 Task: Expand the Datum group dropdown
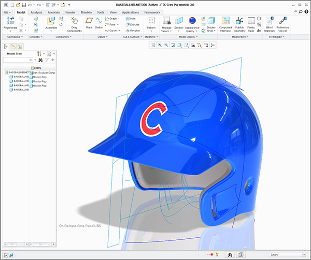pyautogui.click(x=102, y=37)
